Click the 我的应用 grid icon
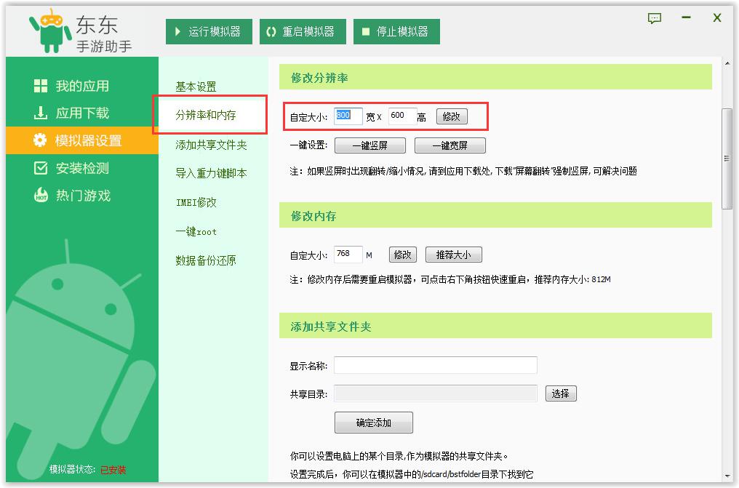Viewport: 739px width, 488px height. pos(41,86)
